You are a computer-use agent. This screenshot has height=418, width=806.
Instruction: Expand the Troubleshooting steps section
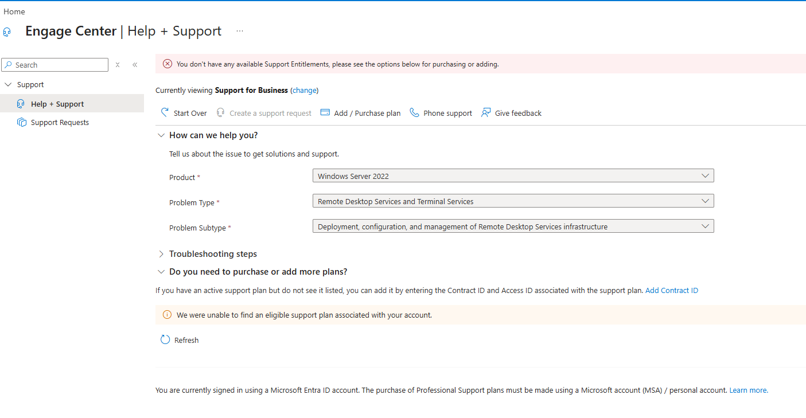pos(161,254)
